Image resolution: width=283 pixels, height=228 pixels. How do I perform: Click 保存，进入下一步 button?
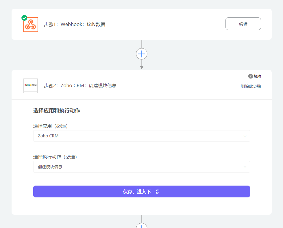pyautogui.click(x=142, y=191)
